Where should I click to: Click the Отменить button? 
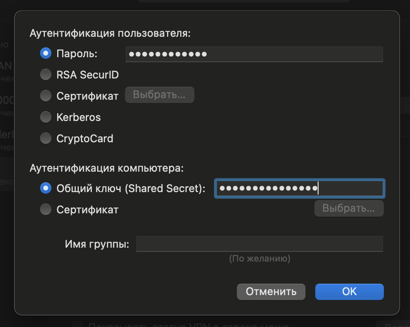pyautogui.click(x=271, y=291)
